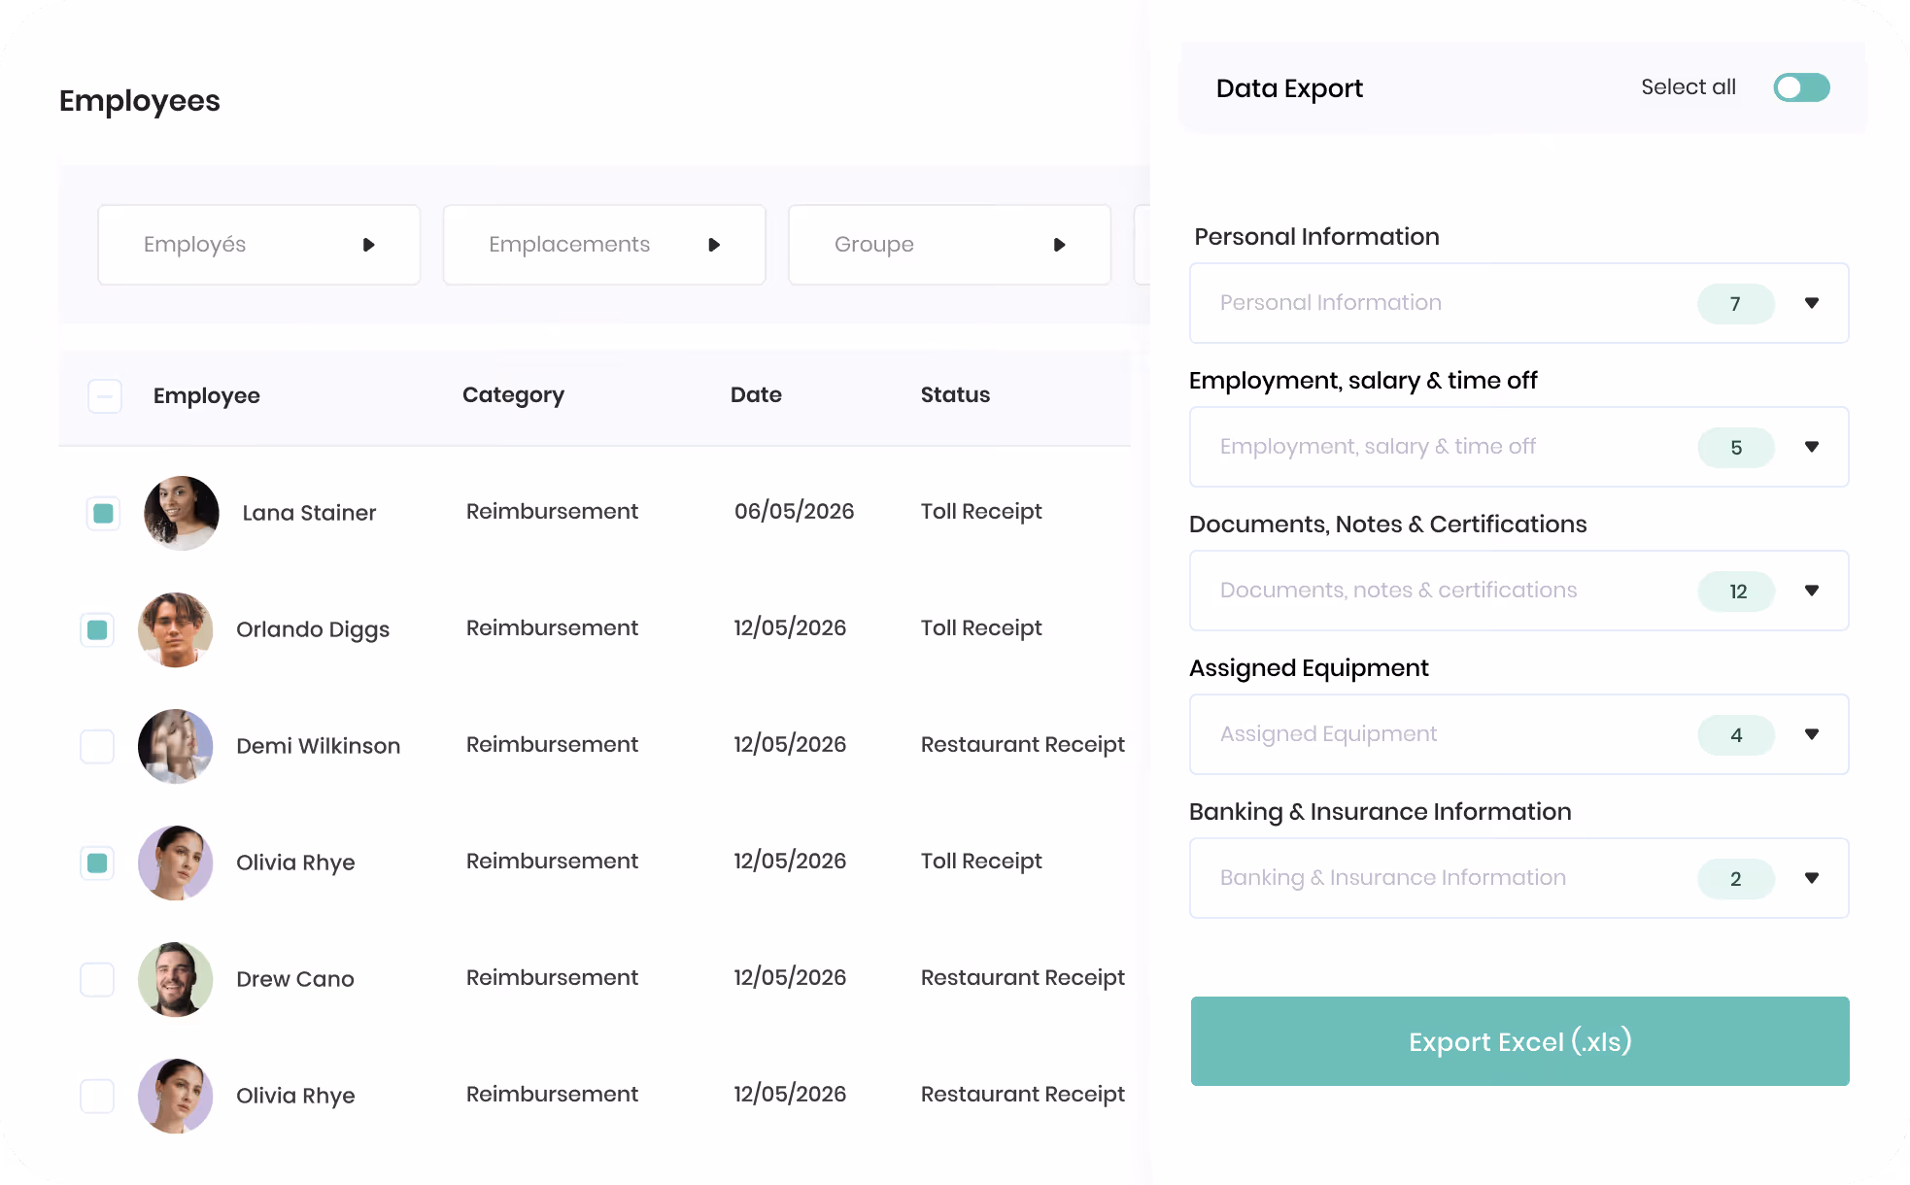
Task: Click the arrow icon in Employés filter
Action: (x=368, y=245)
